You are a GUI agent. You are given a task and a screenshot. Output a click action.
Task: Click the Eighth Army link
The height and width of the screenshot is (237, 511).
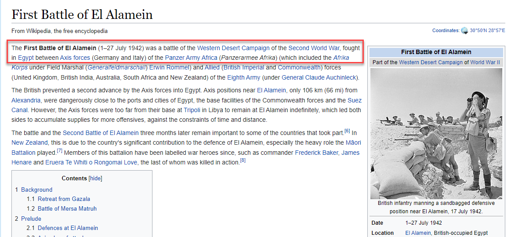point(243,78)
